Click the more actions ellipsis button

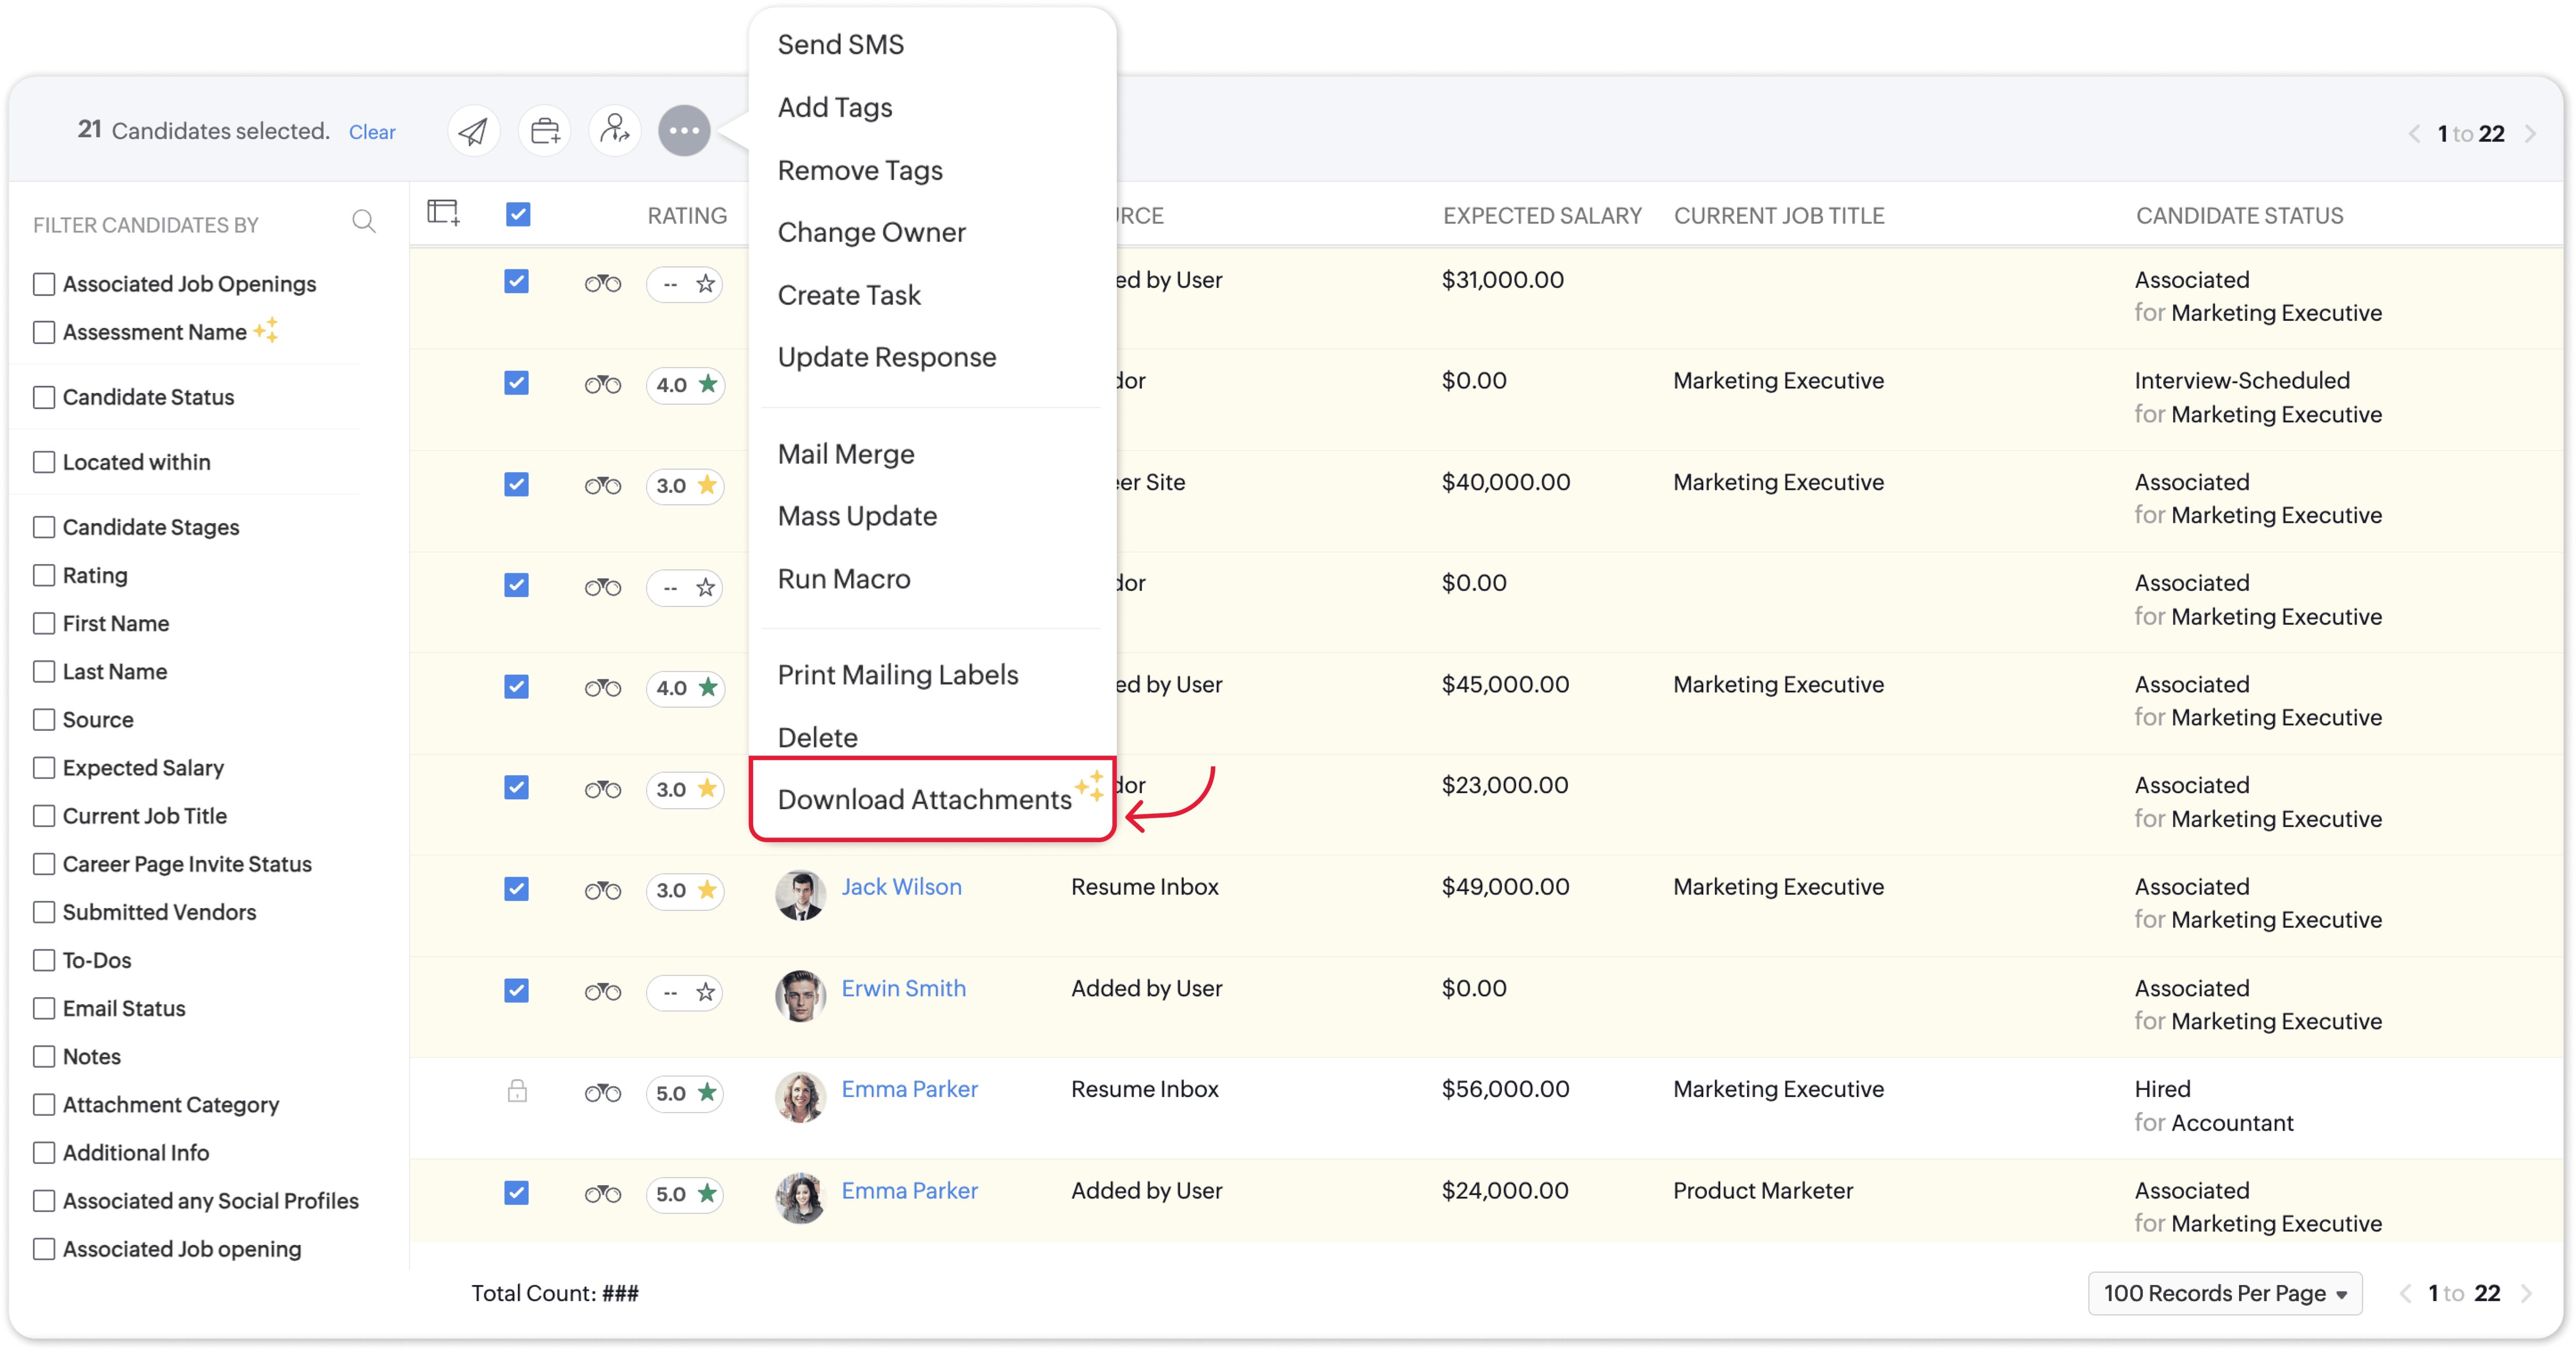tap(684, 131)
